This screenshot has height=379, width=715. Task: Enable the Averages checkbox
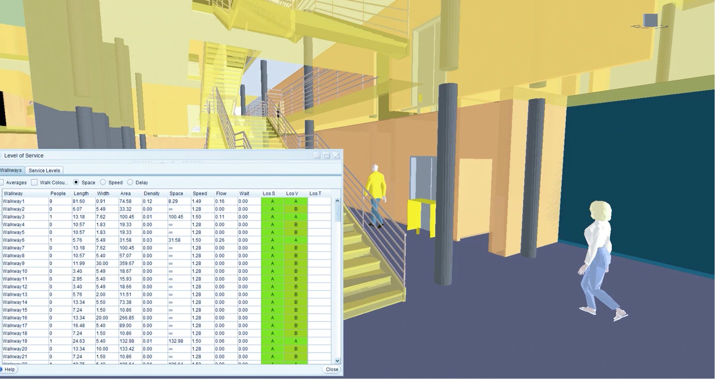pyautogui.click(x=2, y=183)
